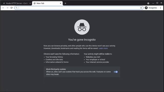Click the circular icon beside minimize button
The height and width of the screenshot is (92, 164).
point(148,3)
